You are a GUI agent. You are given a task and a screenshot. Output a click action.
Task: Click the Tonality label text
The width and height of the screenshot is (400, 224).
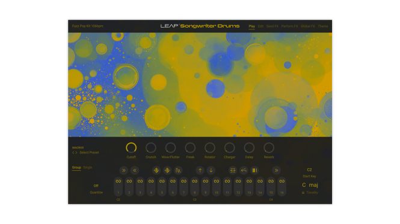click(x=312, y=192)
